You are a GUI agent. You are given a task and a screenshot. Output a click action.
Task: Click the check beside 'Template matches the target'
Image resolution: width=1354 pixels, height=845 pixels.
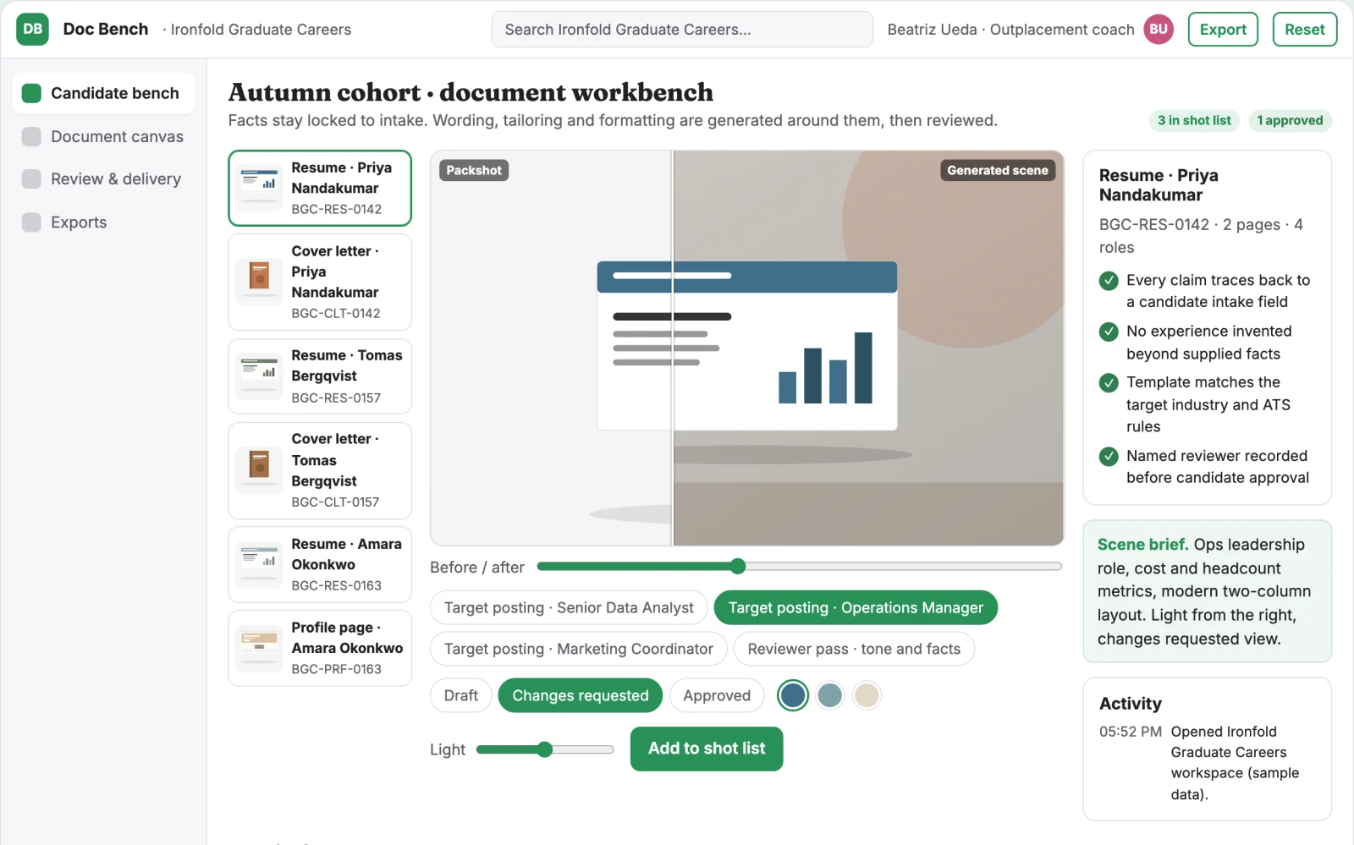[1109, 383]
